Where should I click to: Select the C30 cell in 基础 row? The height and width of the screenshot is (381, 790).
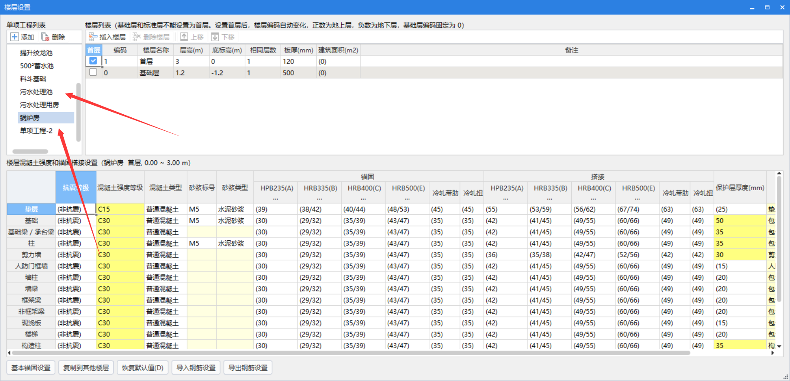point(120,220)
